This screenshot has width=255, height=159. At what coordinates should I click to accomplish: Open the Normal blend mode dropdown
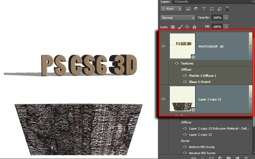click(x=178, y=18)
